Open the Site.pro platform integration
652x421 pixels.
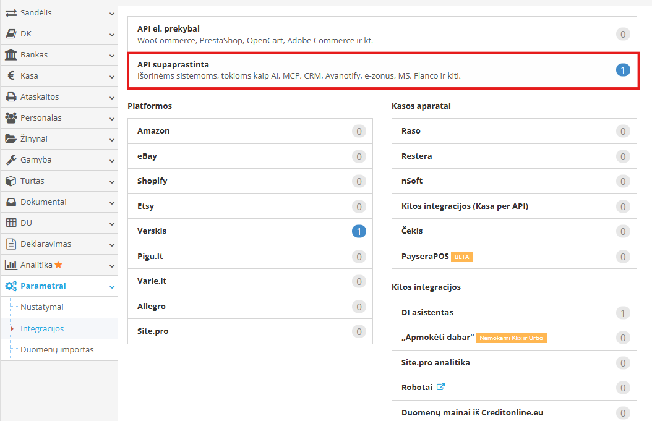250,331
